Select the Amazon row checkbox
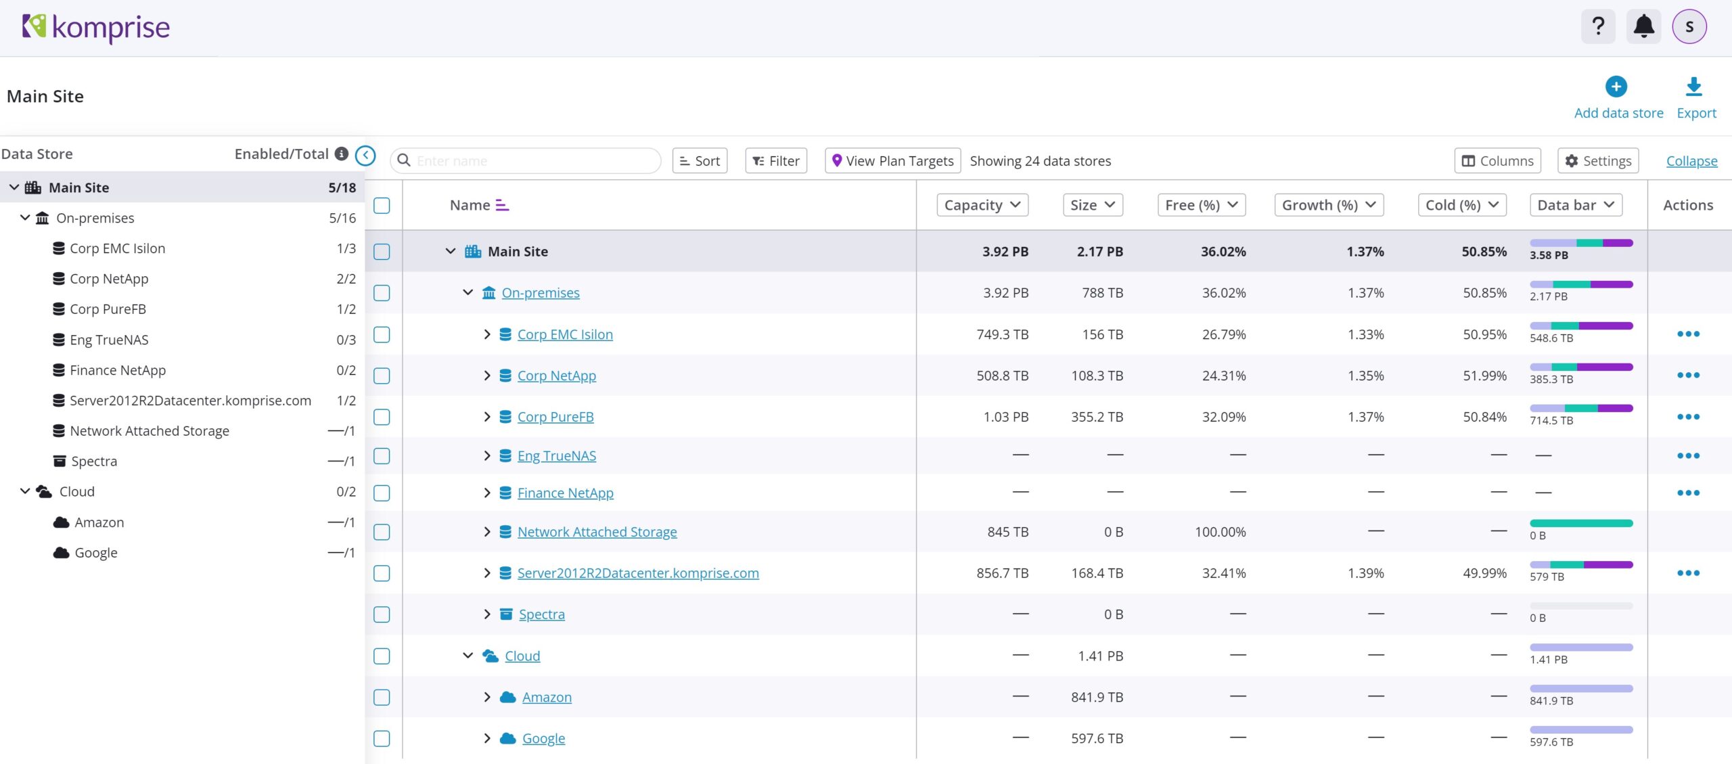The height and width of the screenshot is (764, 1732). [x=382, y=697]
